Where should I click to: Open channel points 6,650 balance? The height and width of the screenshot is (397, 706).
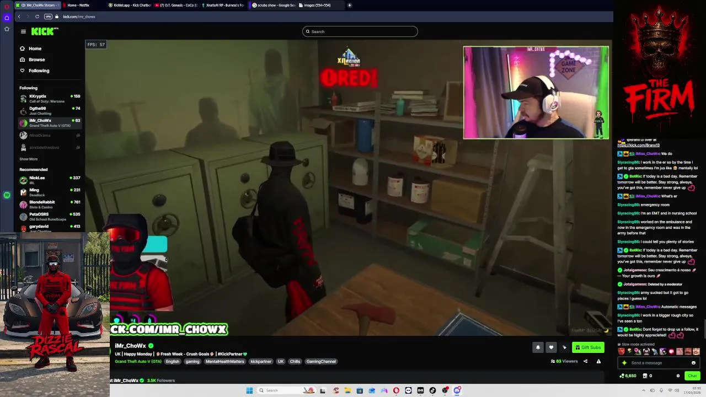628,375
